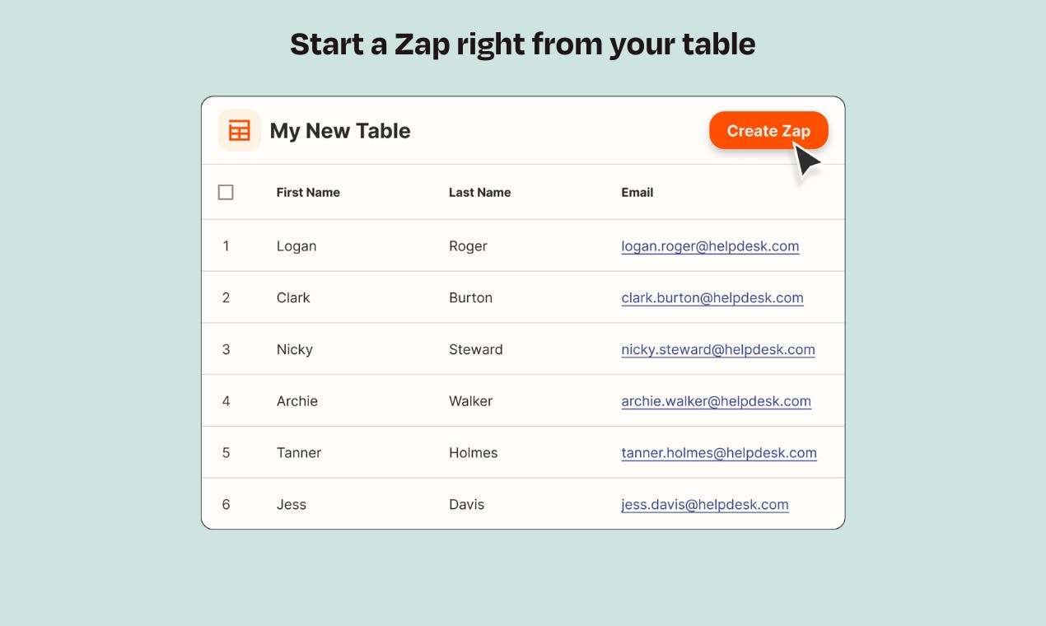
Task: Click the Tanner first name cell
Action: 299,452
